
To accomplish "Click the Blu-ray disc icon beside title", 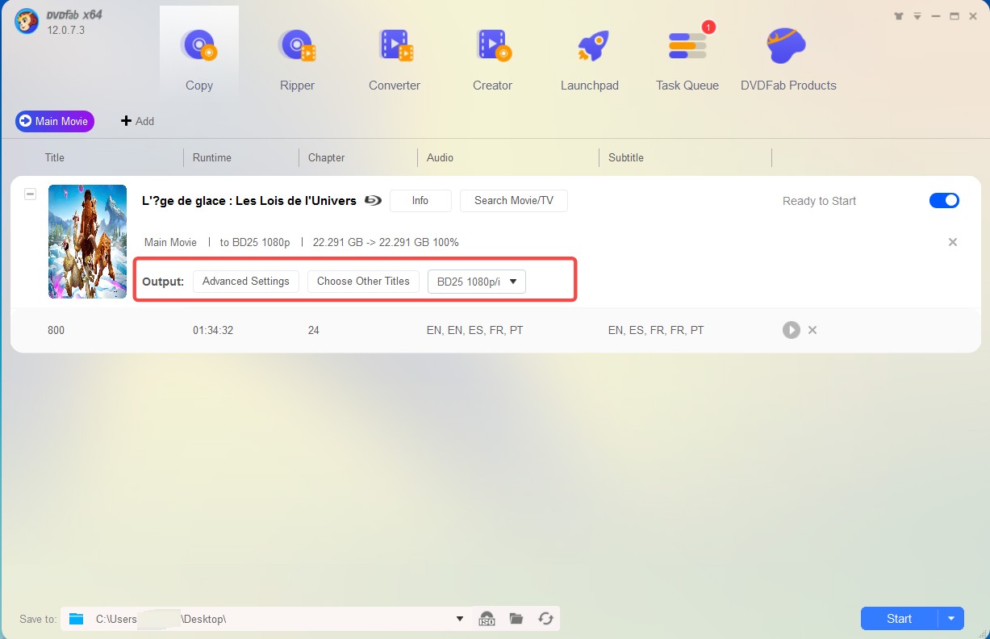I will 372,201.
